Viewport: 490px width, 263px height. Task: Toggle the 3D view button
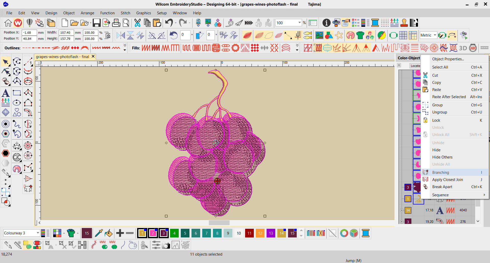[x=463, y=48]
